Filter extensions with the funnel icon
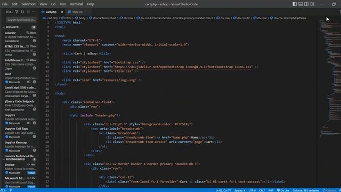Image resolution: width=341 pixels, height=192 pixels. pyautogui.click(x=17, y=12)
